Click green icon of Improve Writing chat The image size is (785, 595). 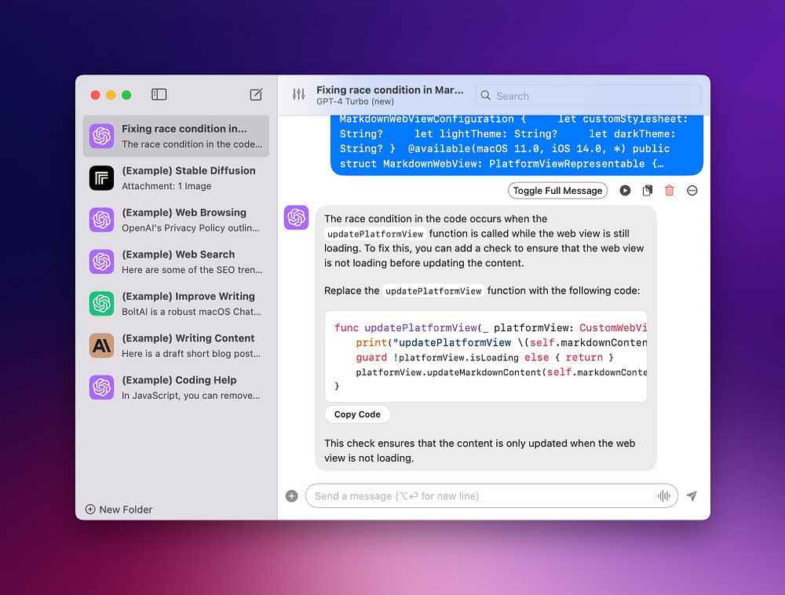click(101, 304)
